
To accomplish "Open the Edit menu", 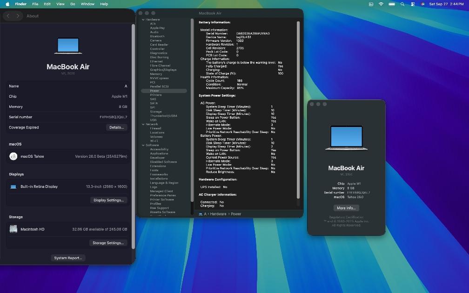I will (47, 4).
